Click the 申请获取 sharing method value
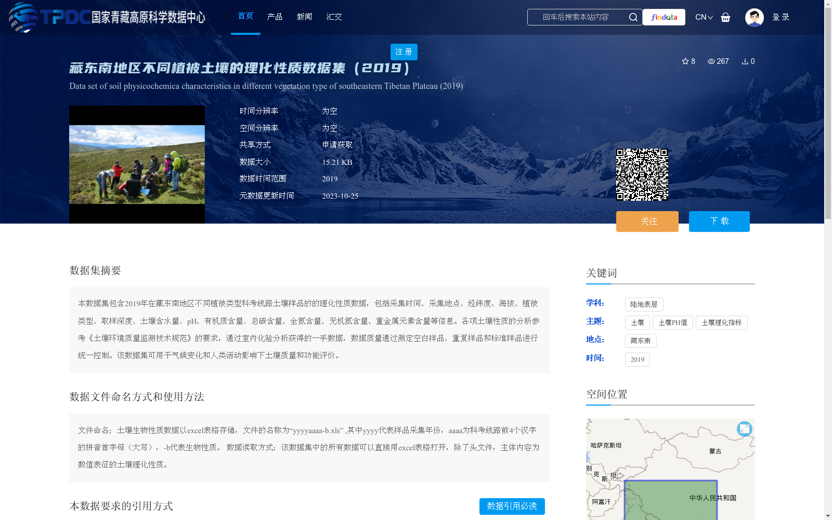Image resolution: width=832 pixels, height=520 pixels. click(x=337, y=145)
